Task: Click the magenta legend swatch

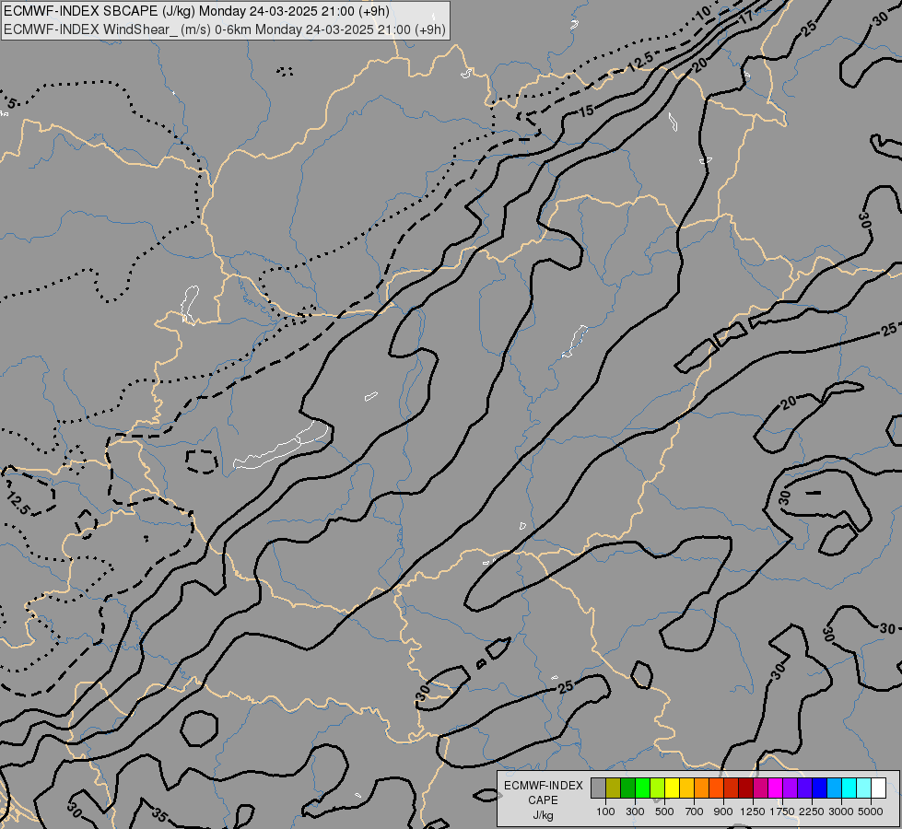Action: pyautogui.click(x=776, y=788)
